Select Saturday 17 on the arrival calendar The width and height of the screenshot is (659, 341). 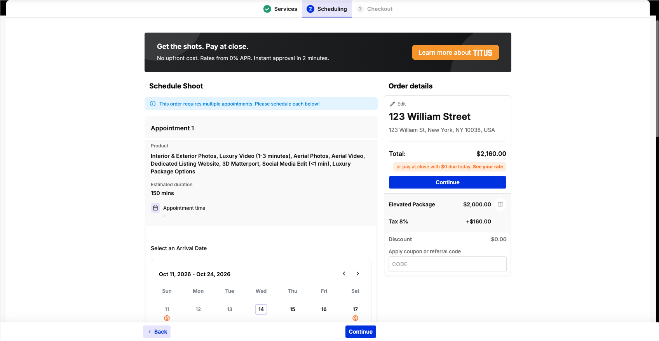[355, 309]
